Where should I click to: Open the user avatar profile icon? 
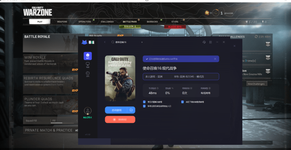tap(88, 111)
